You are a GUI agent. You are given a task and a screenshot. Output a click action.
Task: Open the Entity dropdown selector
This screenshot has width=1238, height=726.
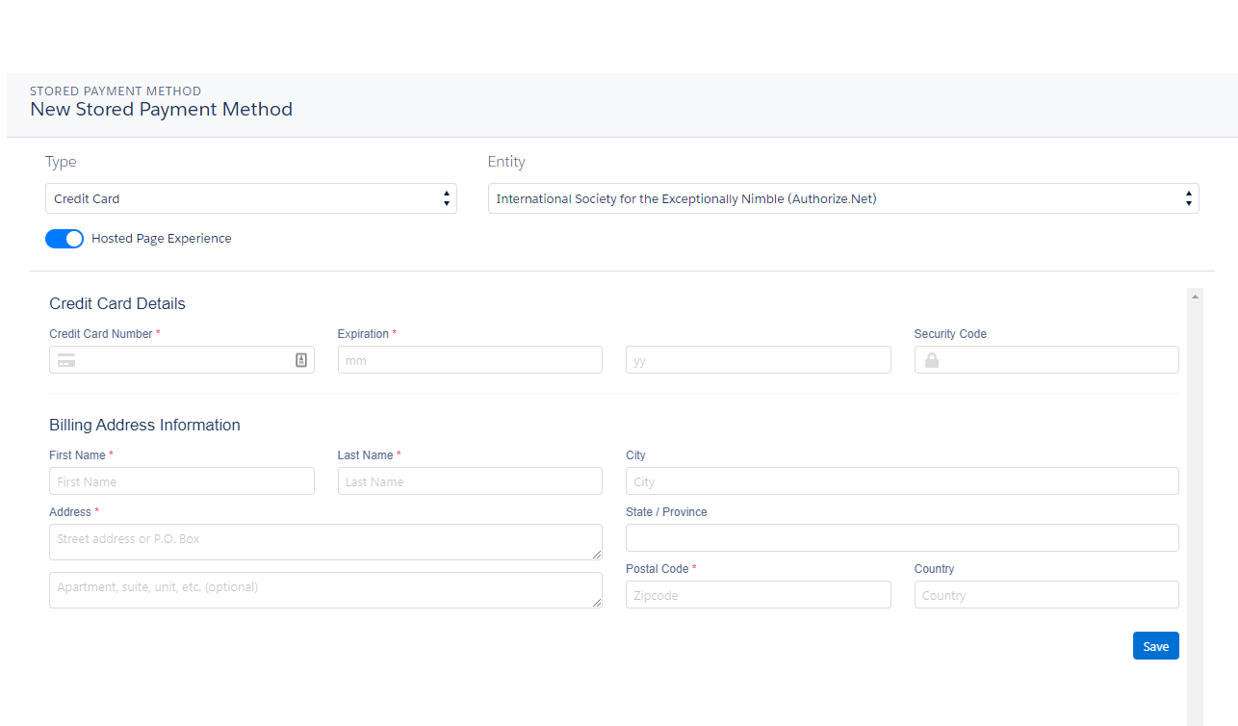pyautogui.click(x=842, y=198)
